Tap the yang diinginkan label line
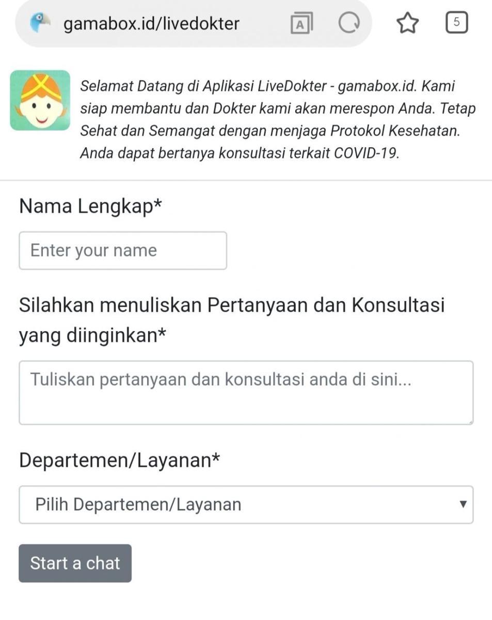This screenshot has width=492, height=620. 93,336
